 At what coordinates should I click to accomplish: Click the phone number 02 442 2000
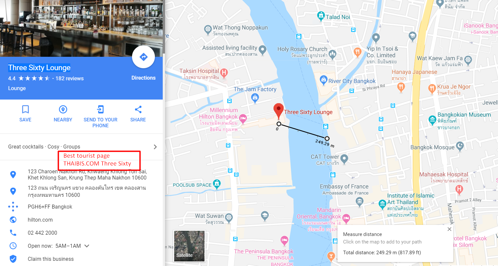click(x=42, y=233)
